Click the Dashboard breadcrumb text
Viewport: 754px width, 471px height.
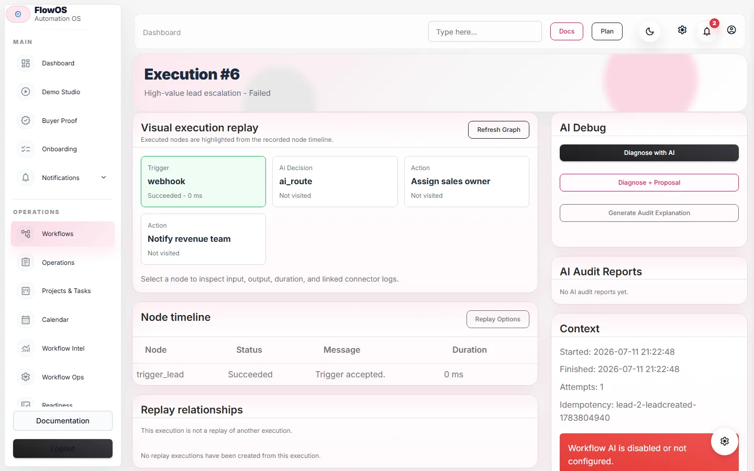click(162, 32)
